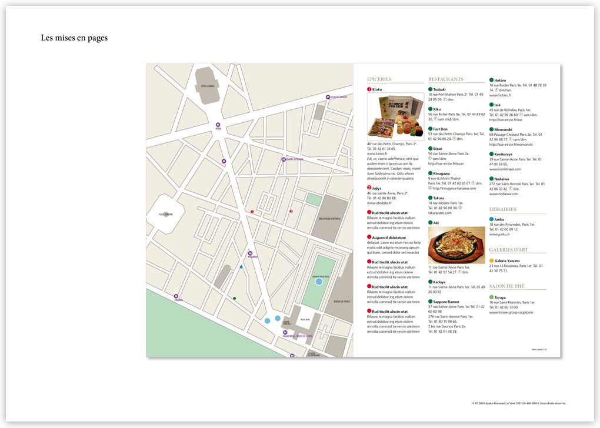Viewport: 600px width, 428px height.
Task: Follow the isse-et-cie.fr/momonoki link
Action: 511,145
